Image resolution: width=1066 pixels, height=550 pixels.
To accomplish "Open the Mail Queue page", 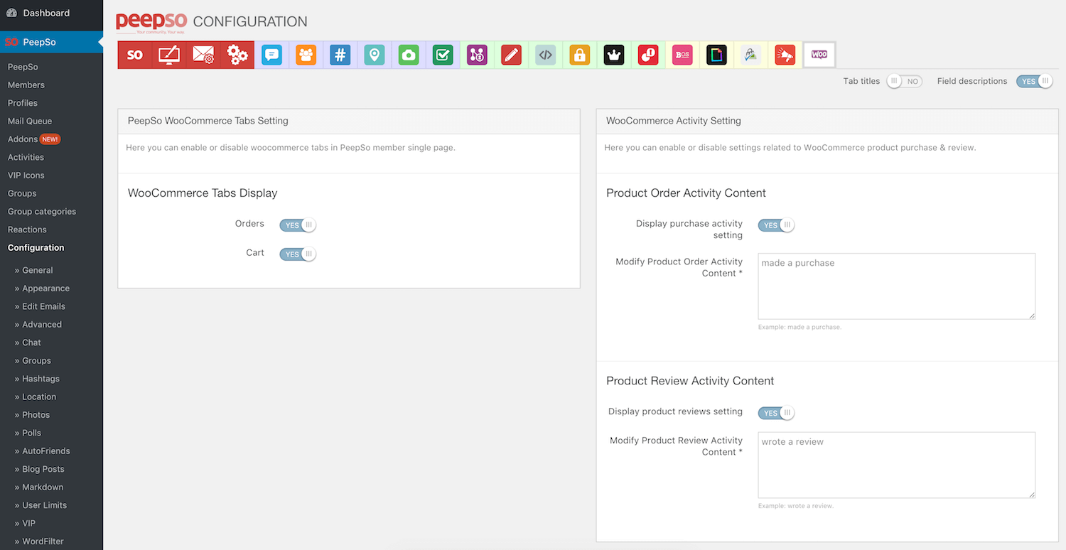I will [x=30, y=121].
